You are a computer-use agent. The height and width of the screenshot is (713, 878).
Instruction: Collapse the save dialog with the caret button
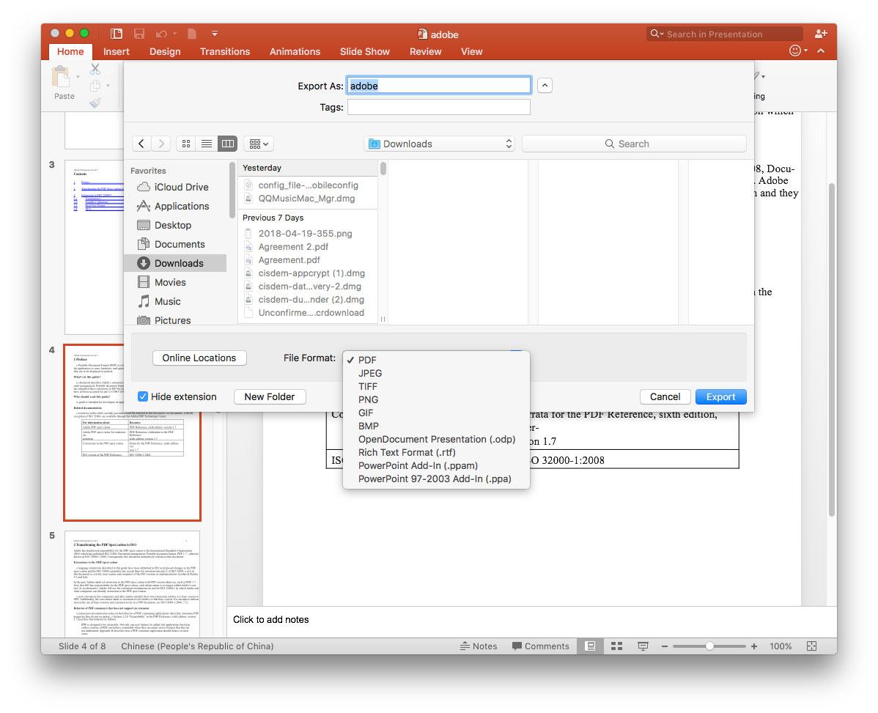coord(545,86)
